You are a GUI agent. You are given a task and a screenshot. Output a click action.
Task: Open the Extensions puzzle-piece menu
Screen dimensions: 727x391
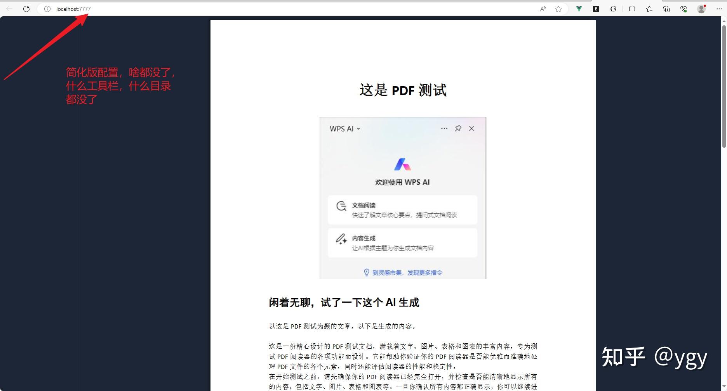coord(613,9)
